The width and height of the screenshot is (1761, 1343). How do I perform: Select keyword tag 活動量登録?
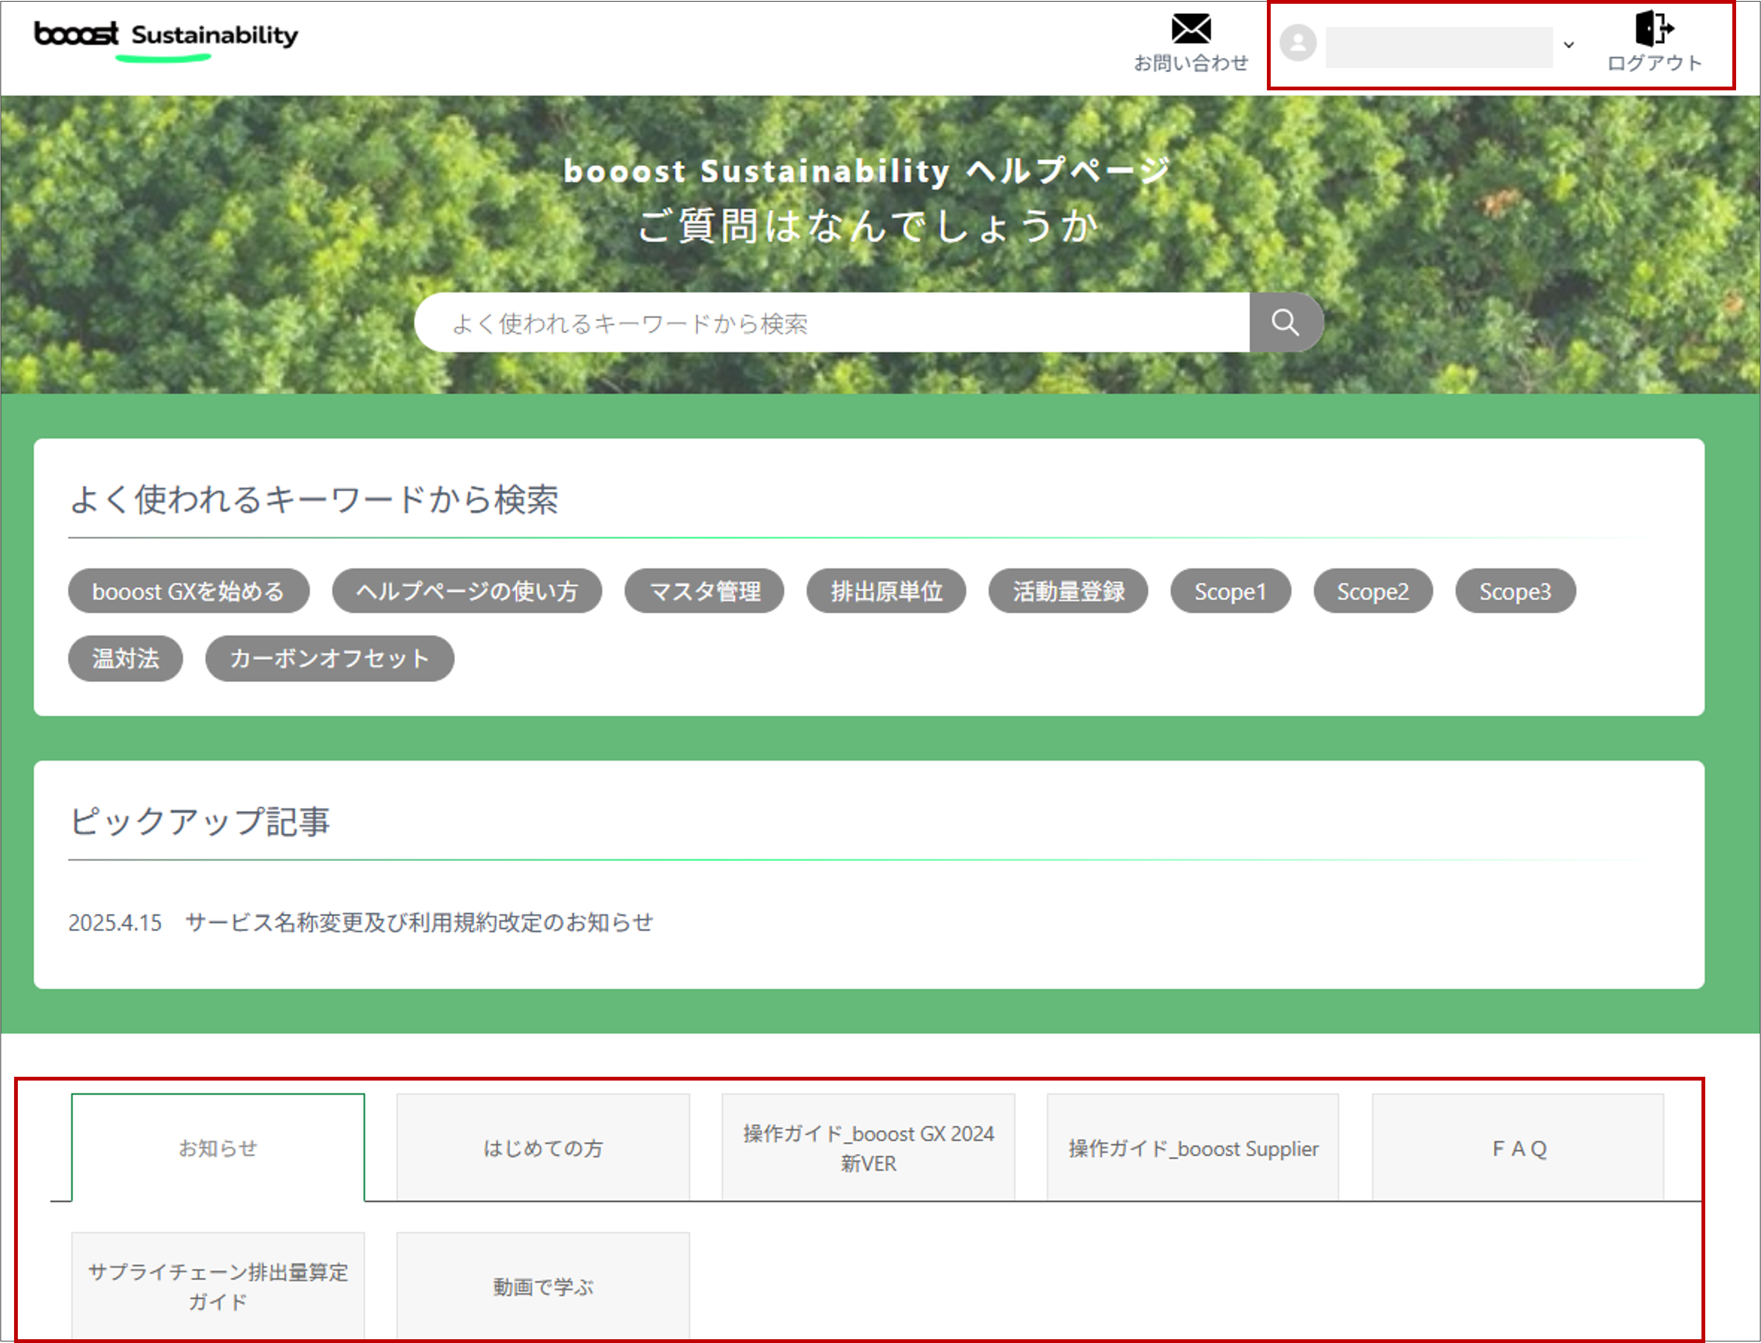click(x=1069, y=591)
